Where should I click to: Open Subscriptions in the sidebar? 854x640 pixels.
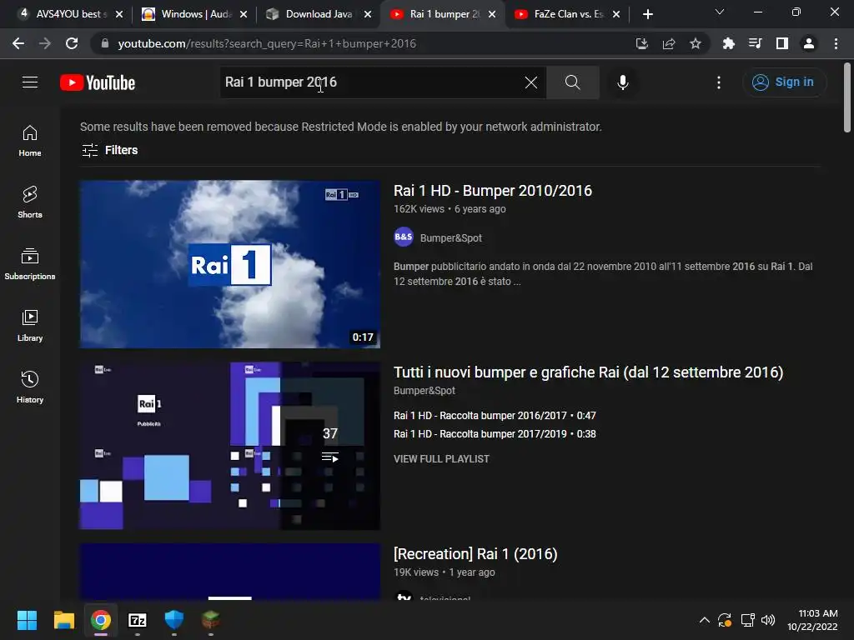30,263
